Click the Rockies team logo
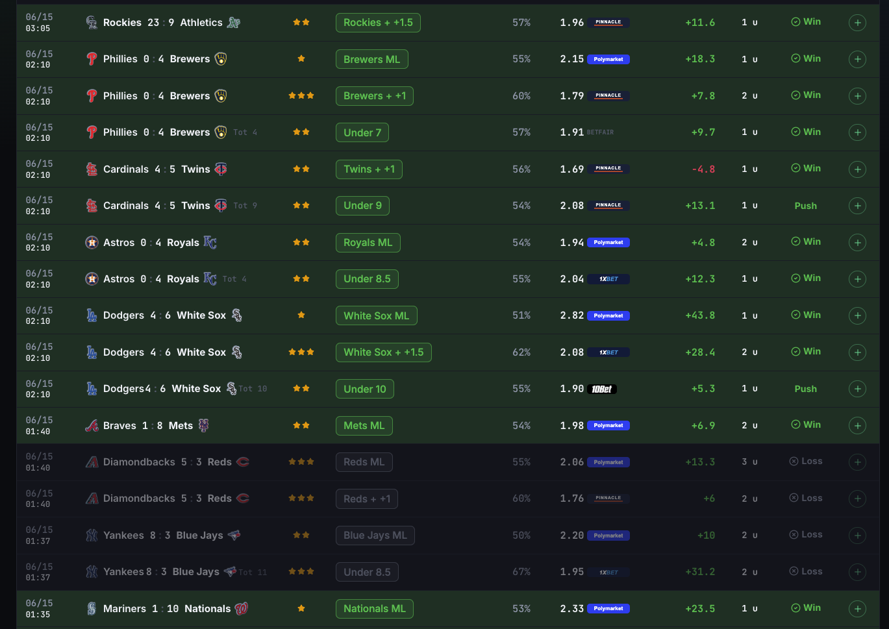The image size is (889, 629). tap(92, 23)
